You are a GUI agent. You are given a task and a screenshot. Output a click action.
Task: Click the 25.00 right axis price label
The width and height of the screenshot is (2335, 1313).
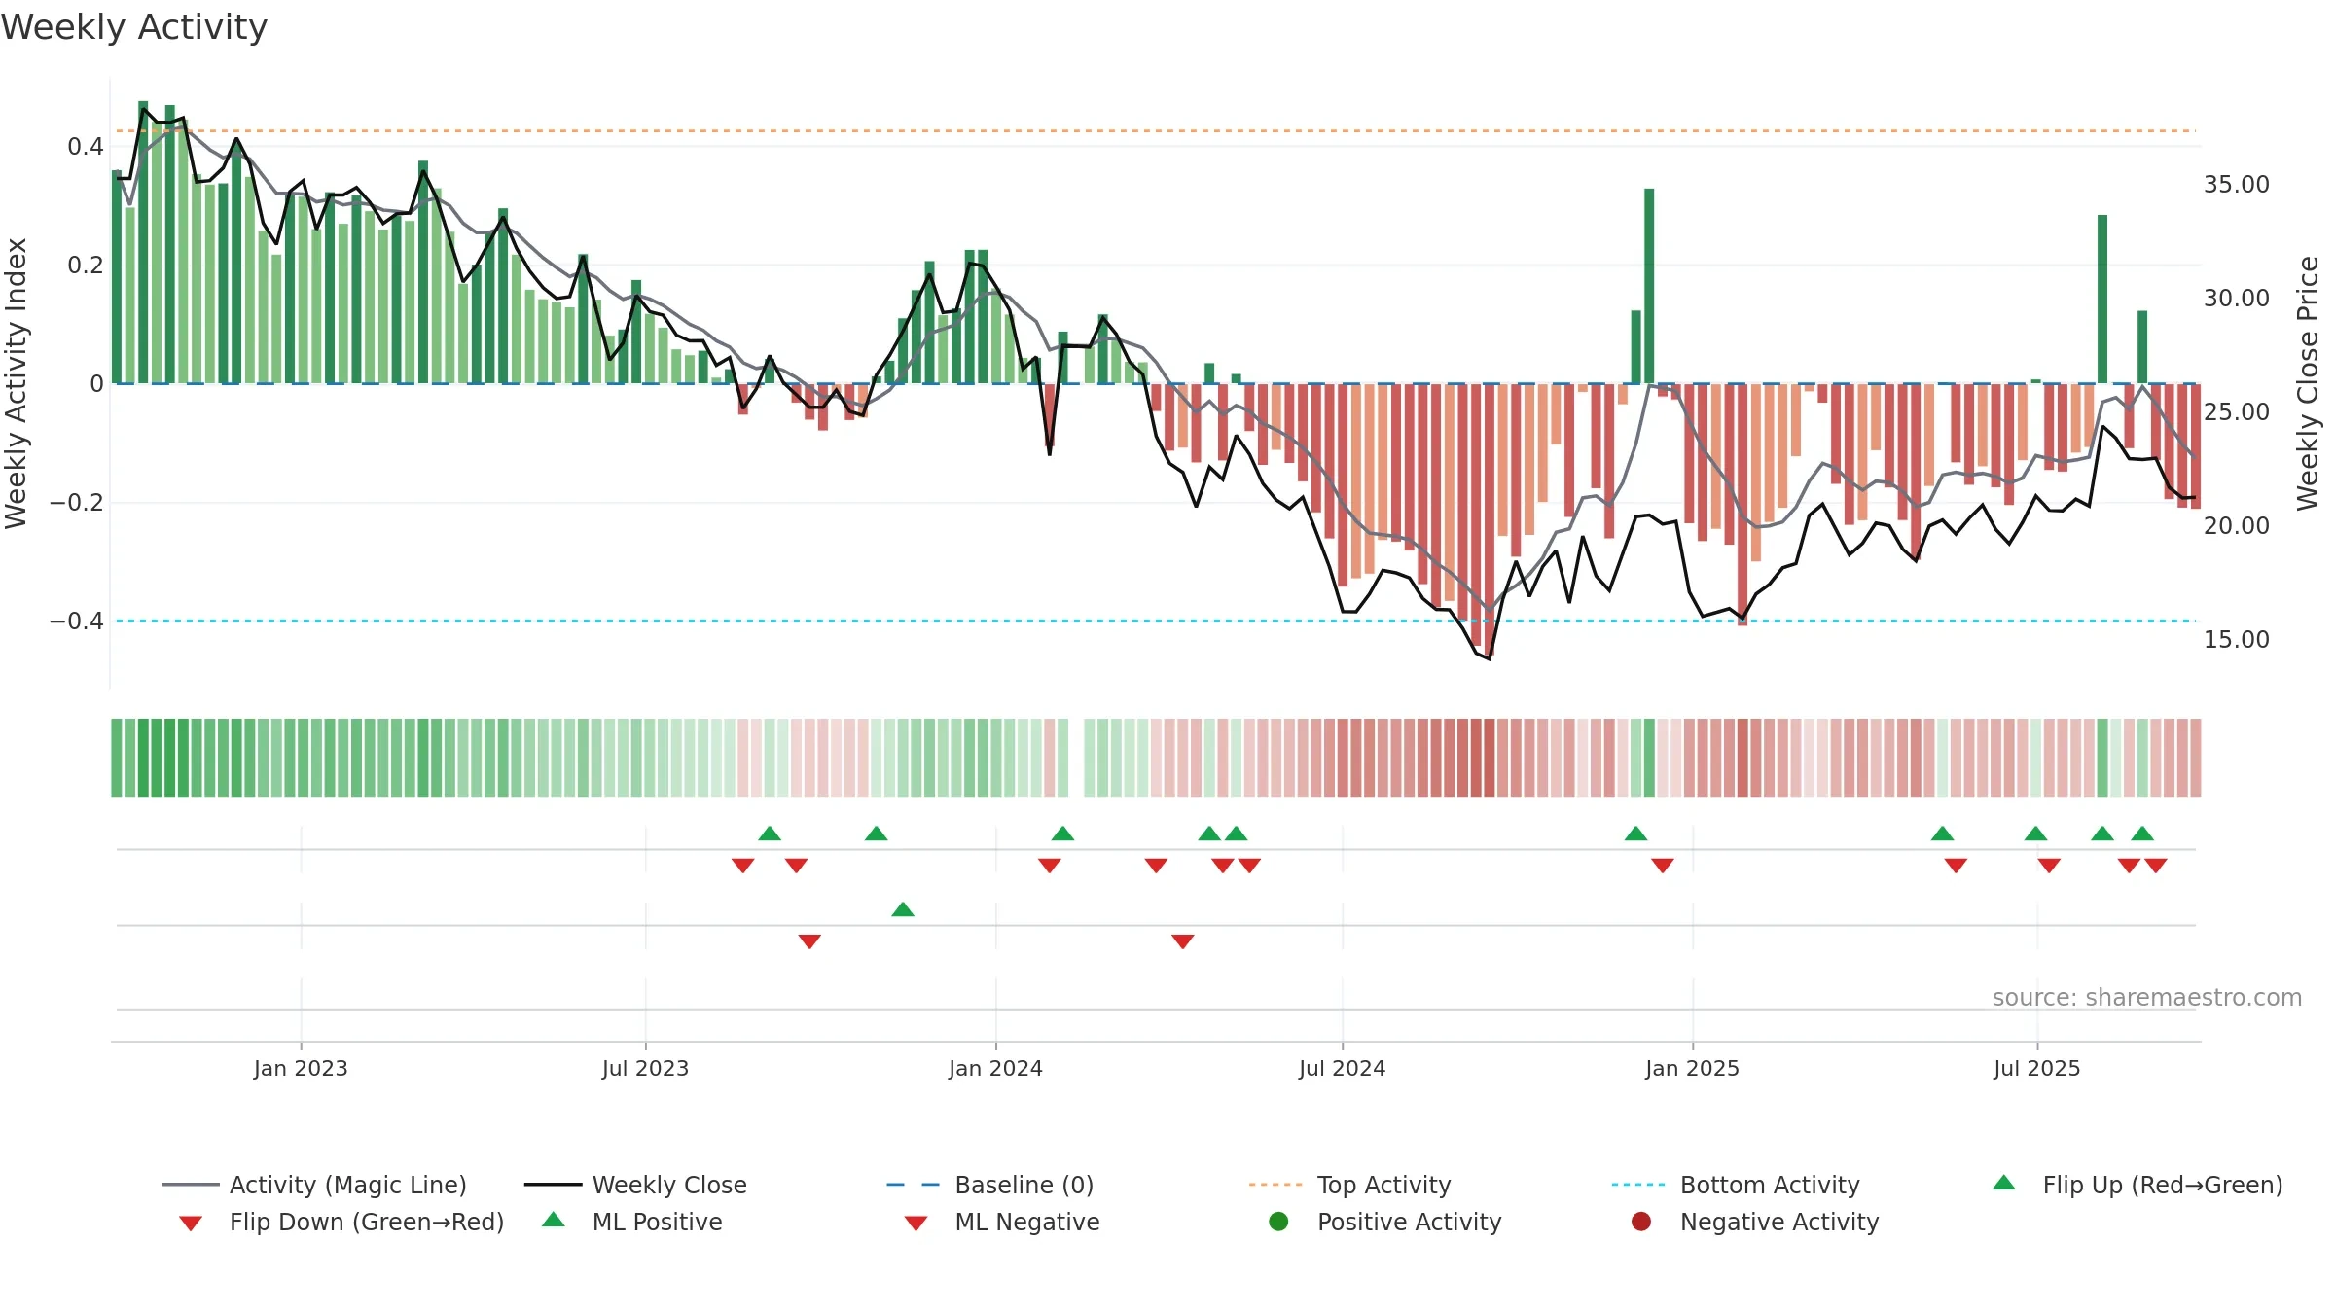[2237, 411]
